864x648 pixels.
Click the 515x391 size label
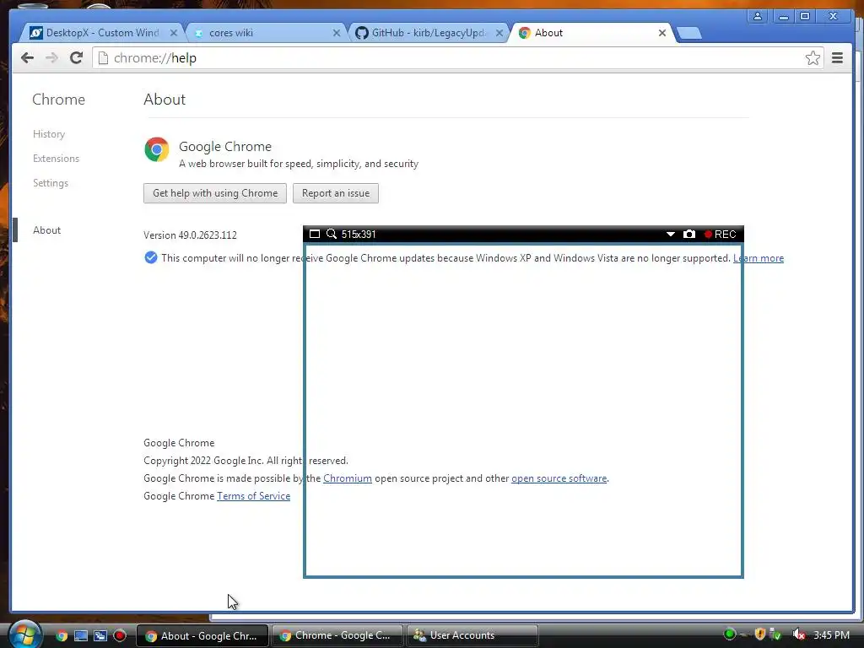pos(359,235)
